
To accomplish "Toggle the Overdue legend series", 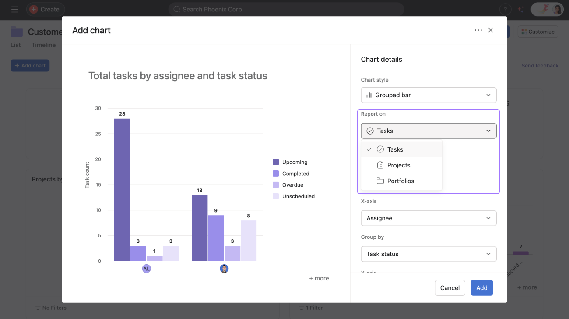I will (x=292, y=185).
